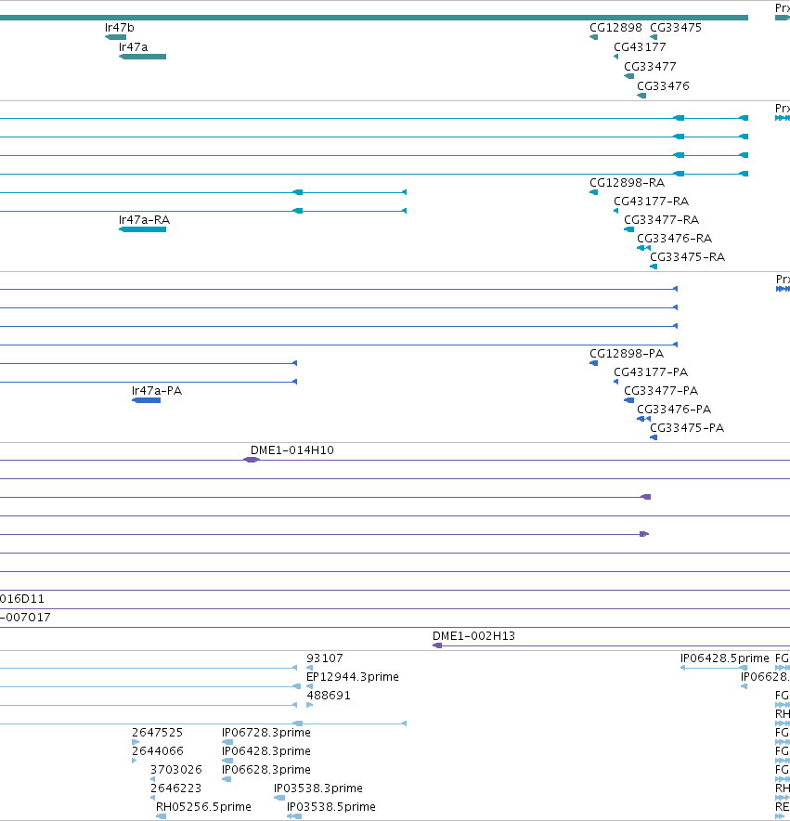The width and height of the screenshot is (790, 821).
Task: Select the IP06428.3prime EST glyph
Action: 227,761
